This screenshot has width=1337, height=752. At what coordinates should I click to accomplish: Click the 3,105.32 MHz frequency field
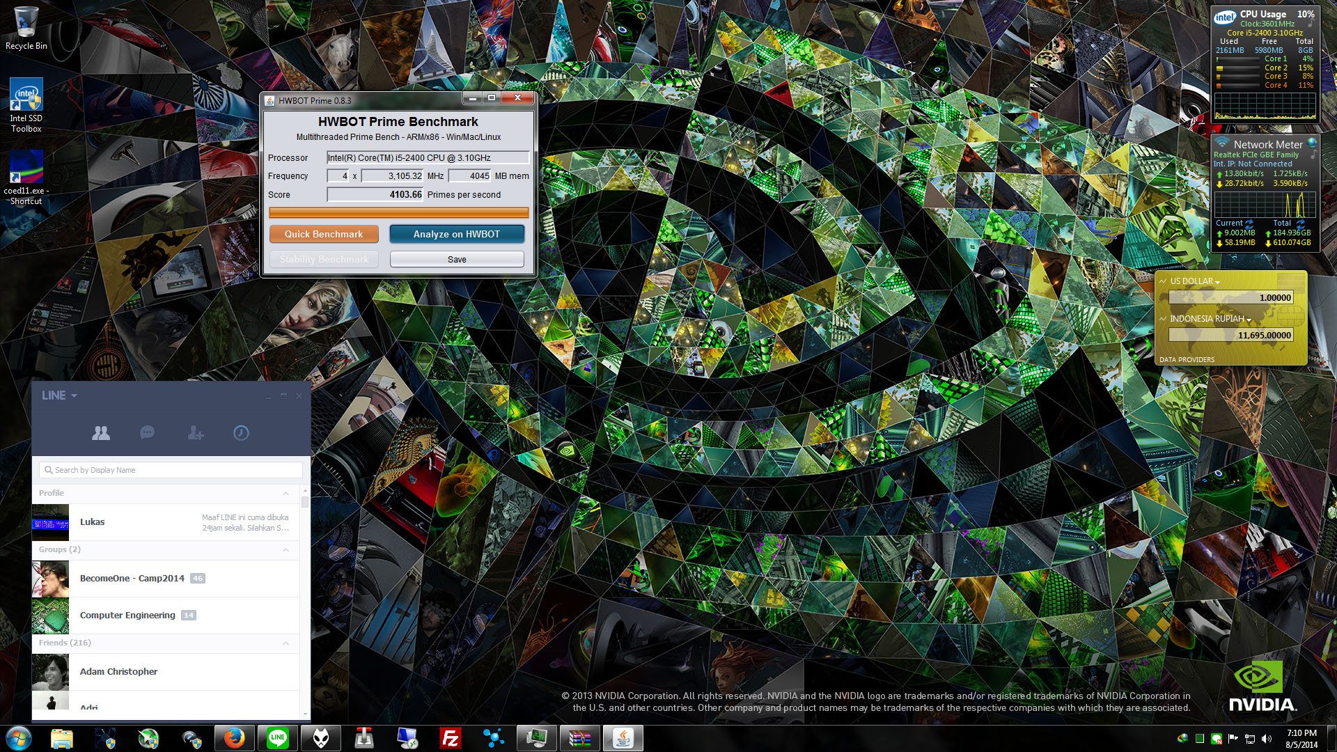[x=393, y=175]
